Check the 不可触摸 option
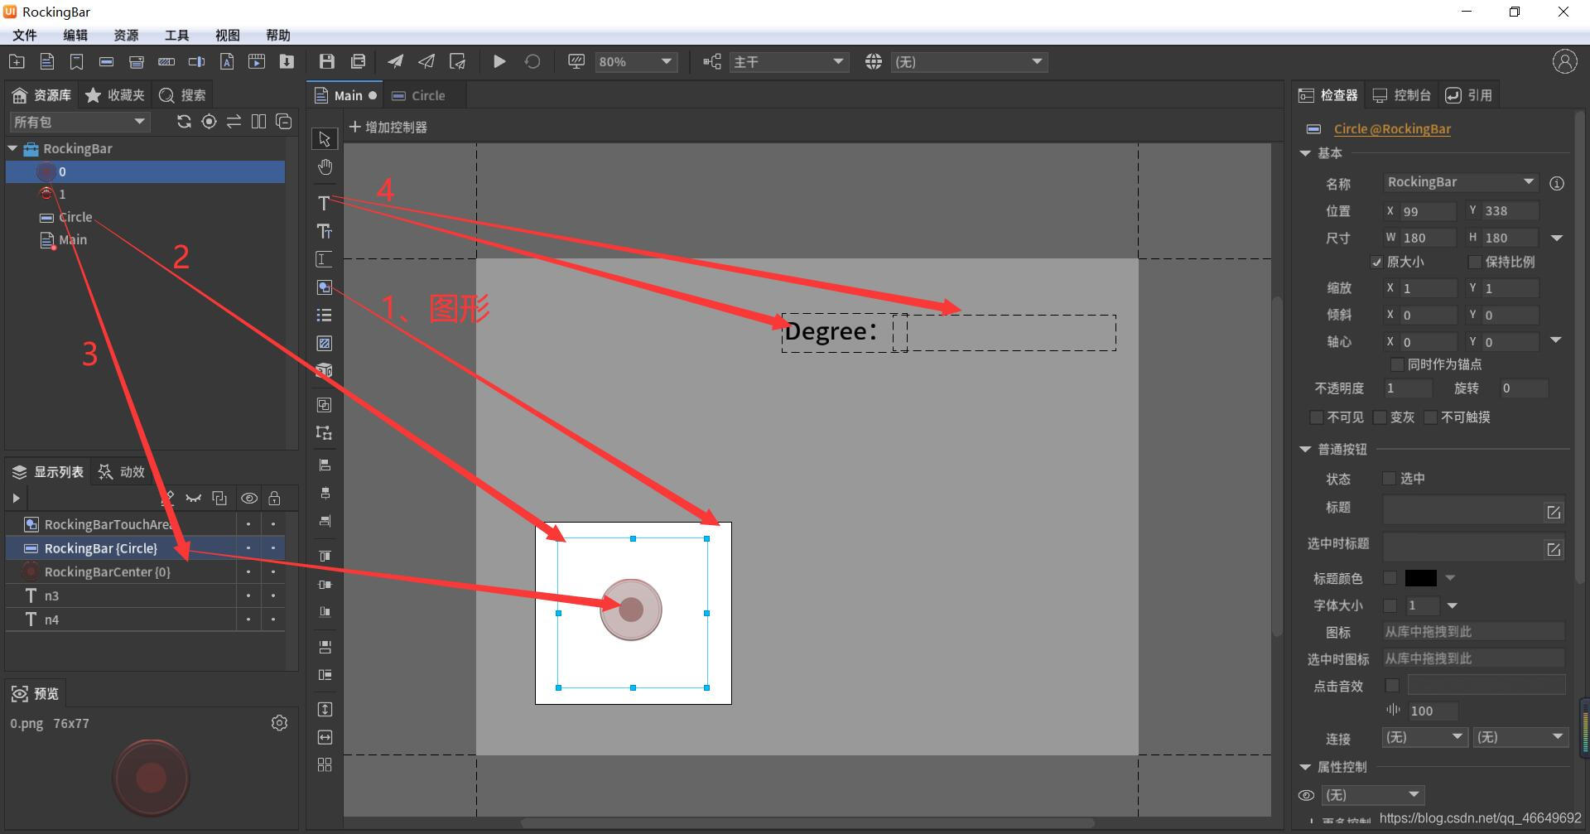1590x834 pixels. coord(1430,417)
